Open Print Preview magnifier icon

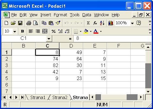coord(36,23)
